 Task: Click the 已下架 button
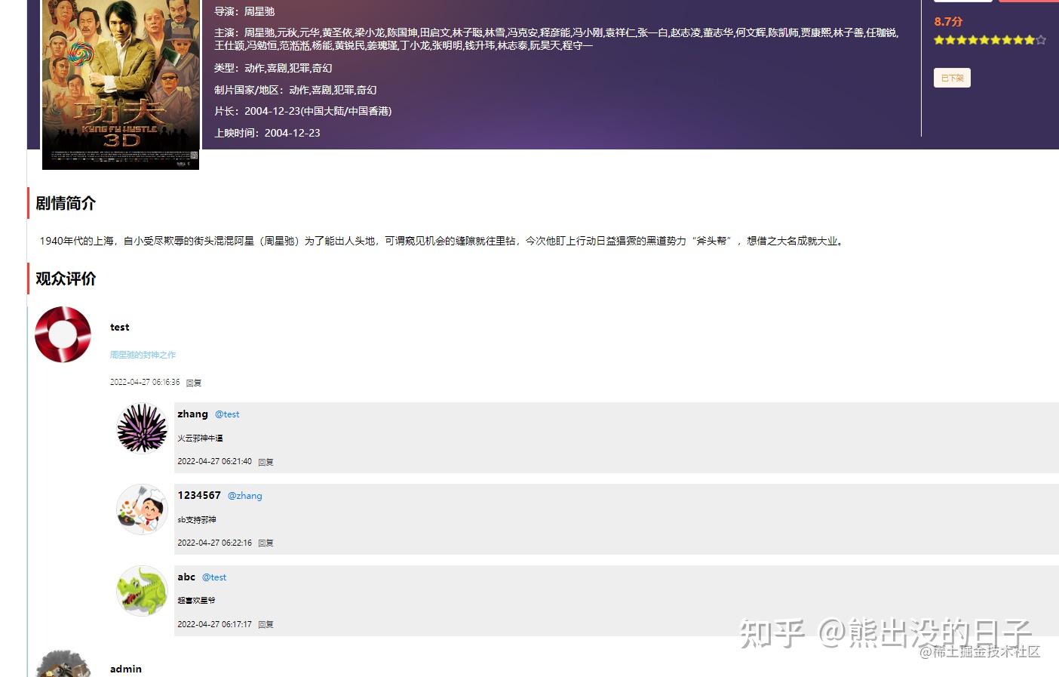[951, 78]
